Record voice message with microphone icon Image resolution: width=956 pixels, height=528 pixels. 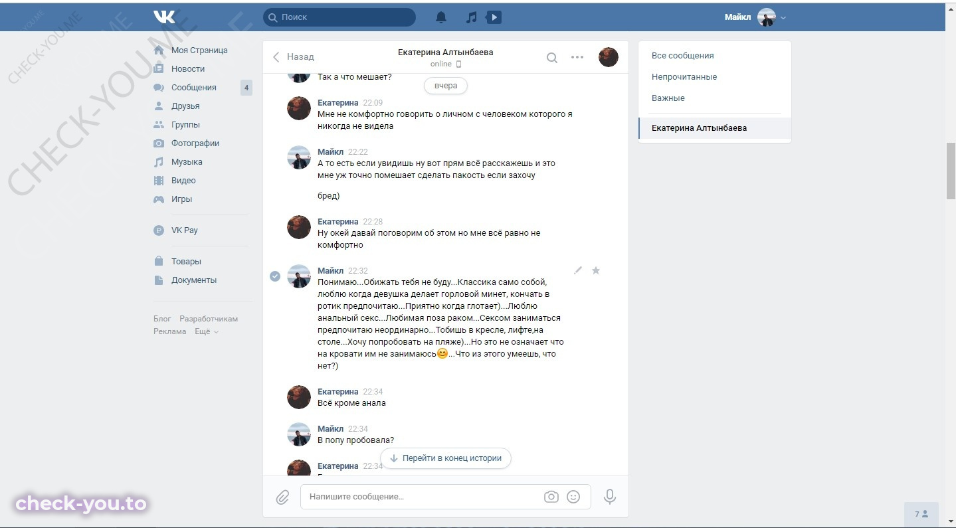tap(609, 497)
